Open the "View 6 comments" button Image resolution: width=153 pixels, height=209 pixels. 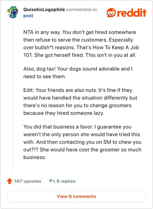click(x=76, y=196)
